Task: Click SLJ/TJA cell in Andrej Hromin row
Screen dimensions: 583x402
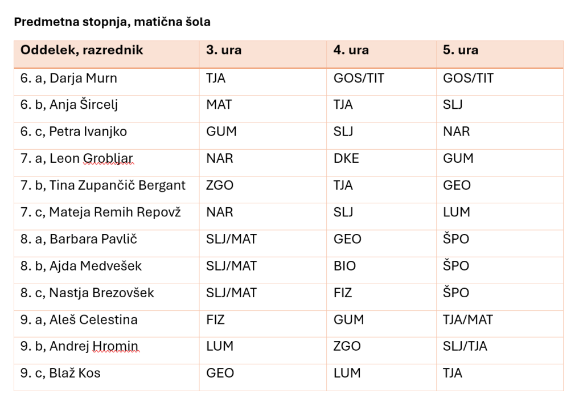Action: coord(500,350)
